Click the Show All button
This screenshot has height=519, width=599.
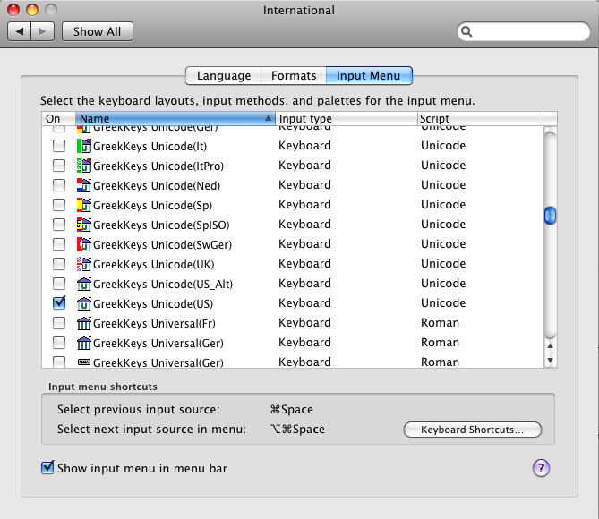98,31
